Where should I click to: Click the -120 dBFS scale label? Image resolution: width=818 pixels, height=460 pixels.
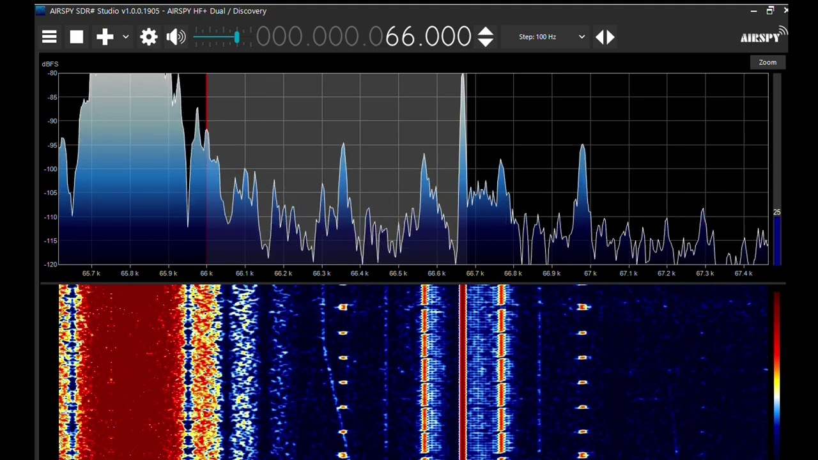click(x=50, y=264)
